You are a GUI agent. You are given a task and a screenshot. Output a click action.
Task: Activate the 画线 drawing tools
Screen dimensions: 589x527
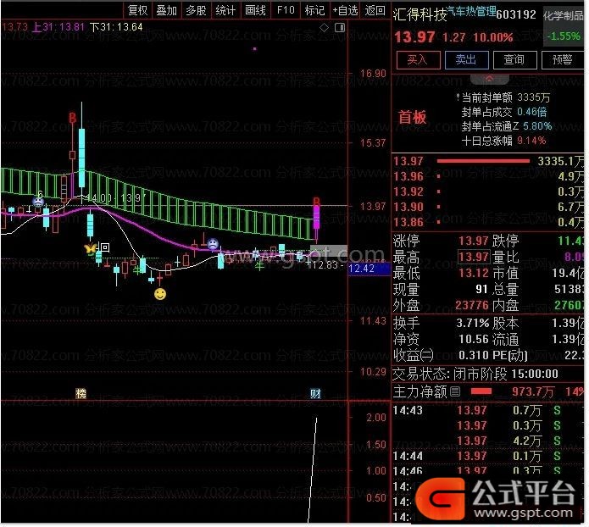pyautogui.click(x=255, y=10)
